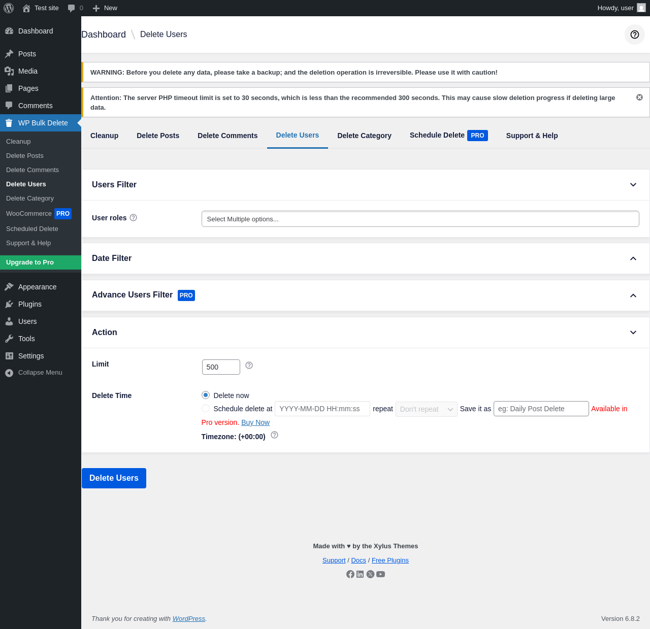Open the Support footer link
This screenshot has height=629, width=650.
click(x=334, y=560)
